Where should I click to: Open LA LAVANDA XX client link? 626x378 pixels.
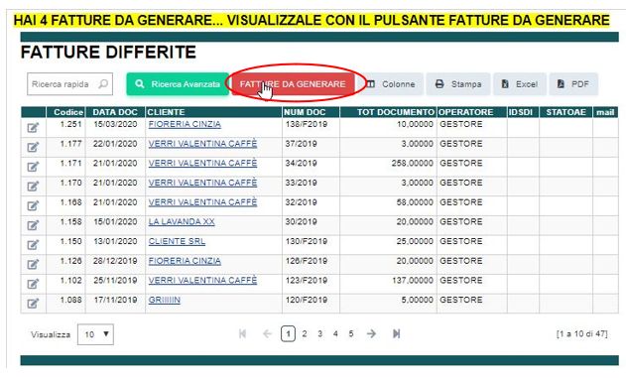coord(182,222)
